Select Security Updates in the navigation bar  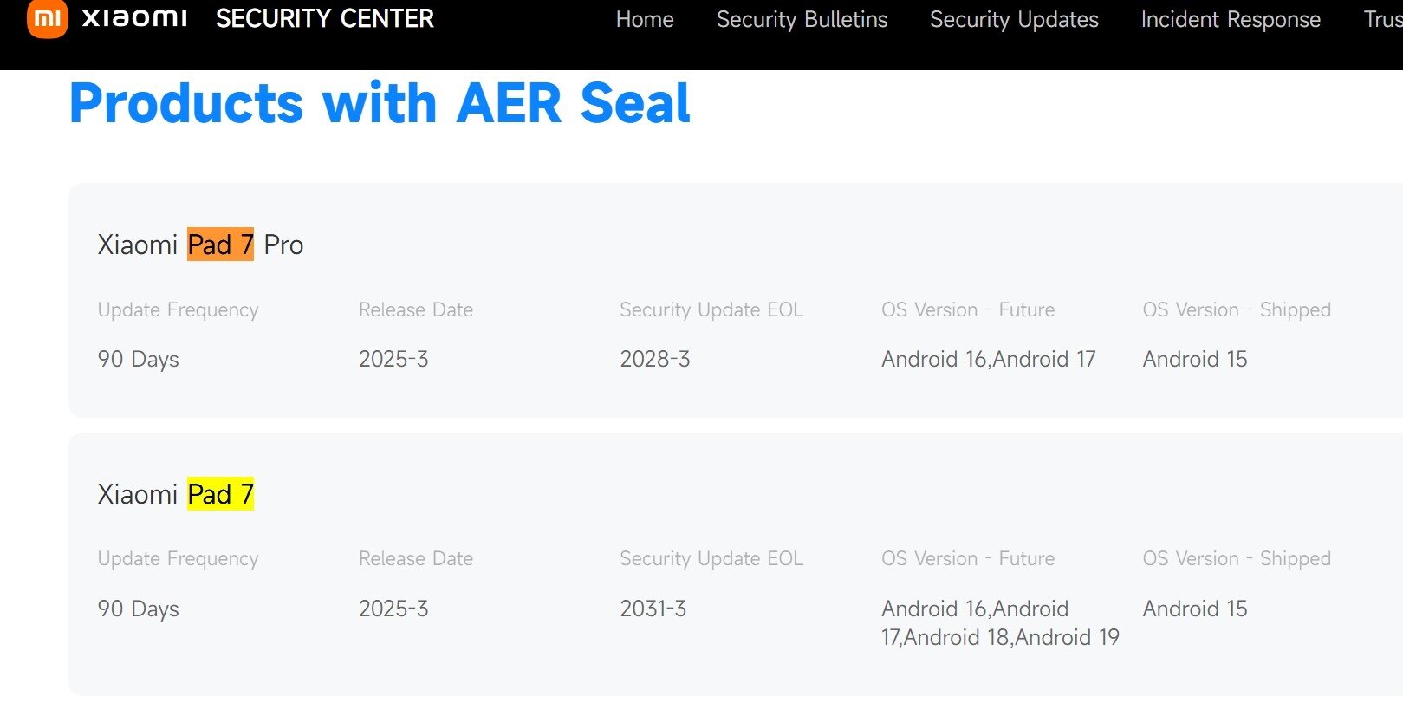(x=1013, y=19)
